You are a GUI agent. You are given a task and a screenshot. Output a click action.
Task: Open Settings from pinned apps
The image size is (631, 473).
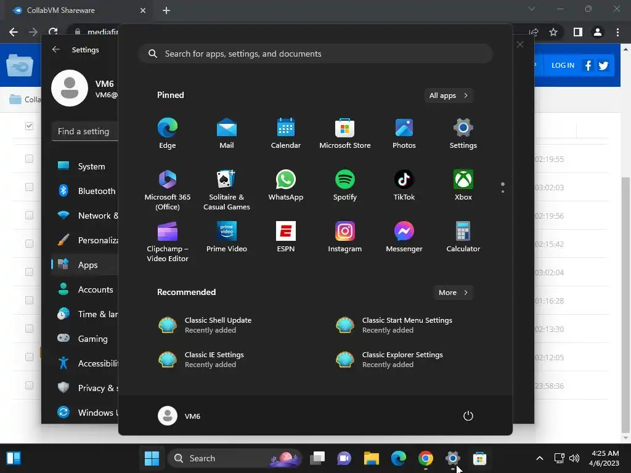pos(463,134)
